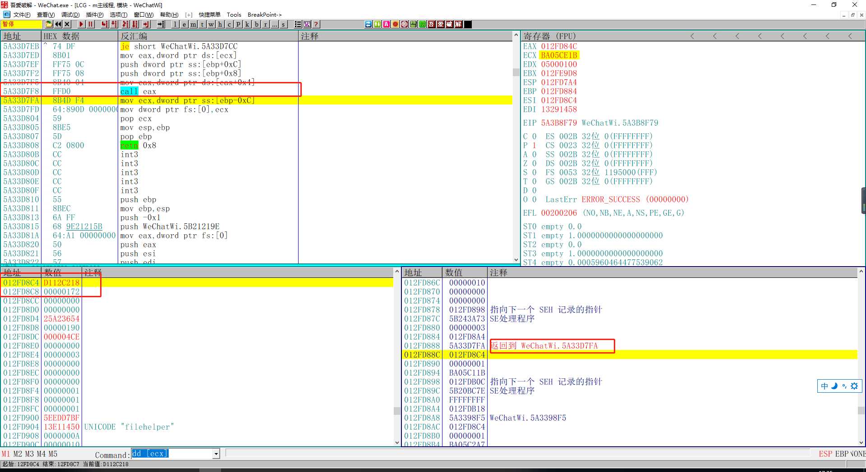Open the Log window via the 'l' button
Screen dimensions: 866x472
[x=175, y=24]
